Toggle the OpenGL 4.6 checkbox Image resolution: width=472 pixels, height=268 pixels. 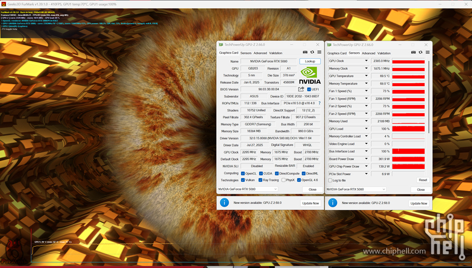click(299, 180)
